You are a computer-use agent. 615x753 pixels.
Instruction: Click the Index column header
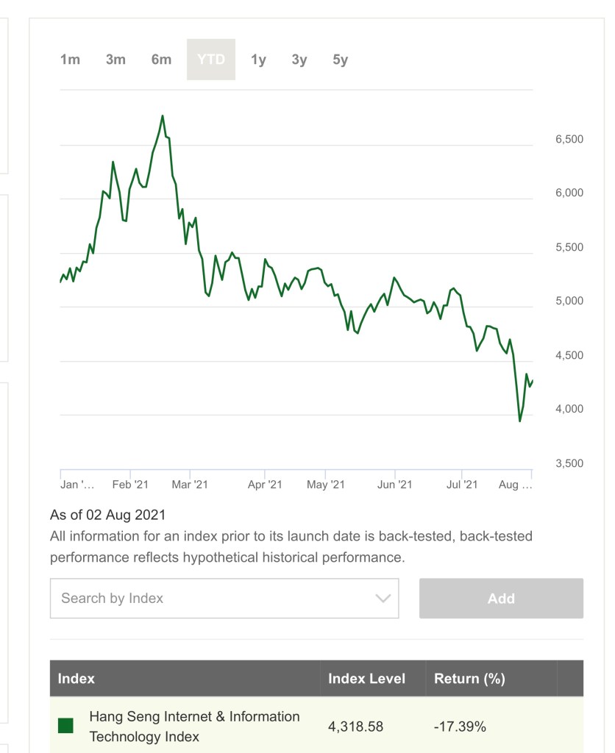click(x=77, y=679)
